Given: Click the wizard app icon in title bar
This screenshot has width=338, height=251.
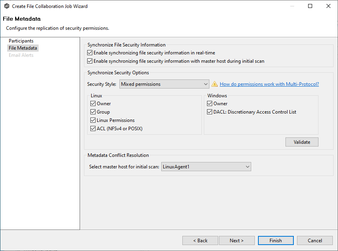Looking at the screenshot, I should point(6,6).
